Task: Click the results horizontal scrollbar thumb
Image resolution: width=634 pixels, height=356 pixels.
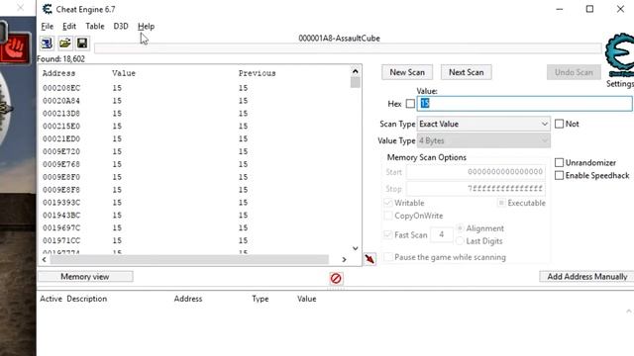Action: coord(189,259)
